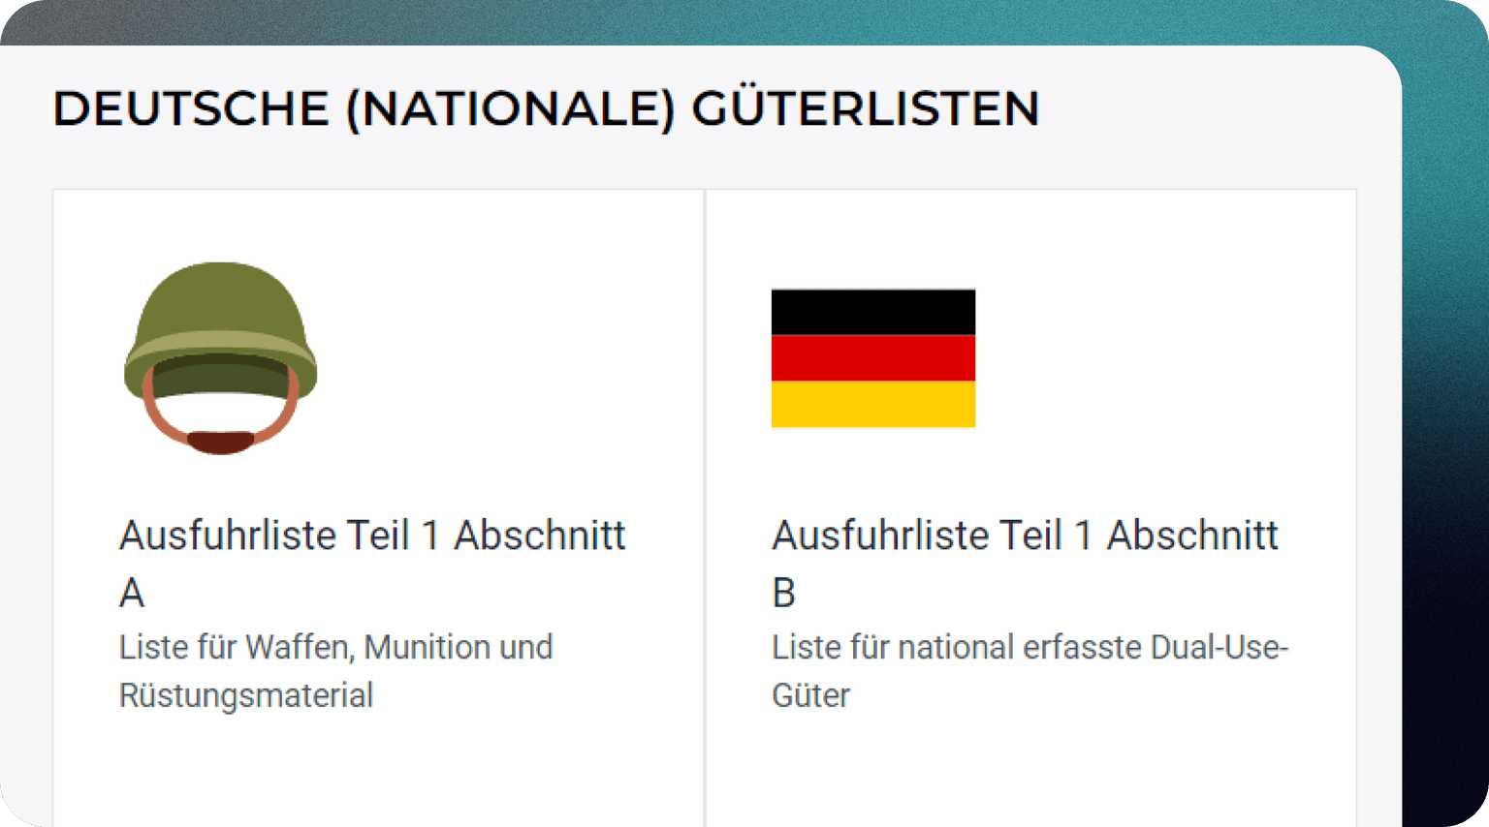Click the gold stripe of the flag
The height and width of the screenshot is (827, 1489).
click(x=871, y=405)
